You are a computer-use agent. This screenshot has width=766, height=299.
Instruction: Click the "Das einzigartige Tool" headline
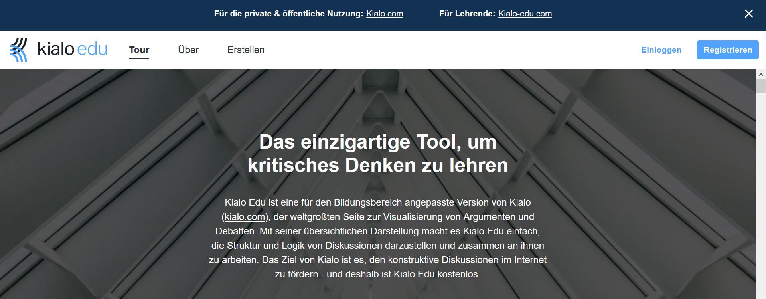[x=377, y=153]
